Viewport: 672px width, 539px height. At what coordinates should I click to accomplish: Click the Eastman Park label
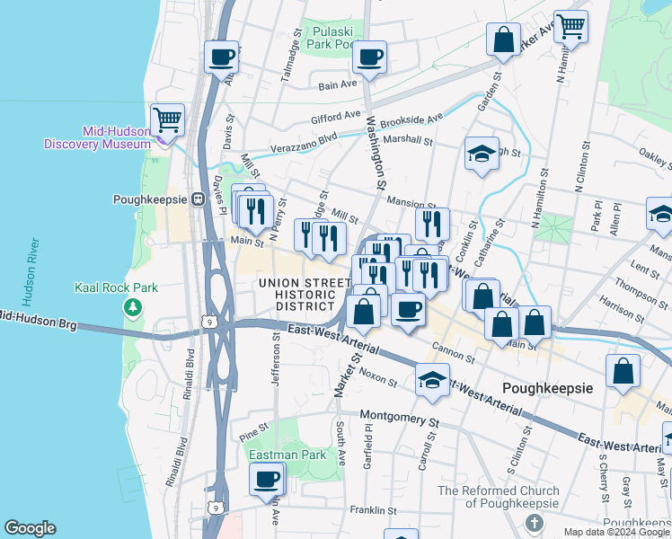point(287,455)
